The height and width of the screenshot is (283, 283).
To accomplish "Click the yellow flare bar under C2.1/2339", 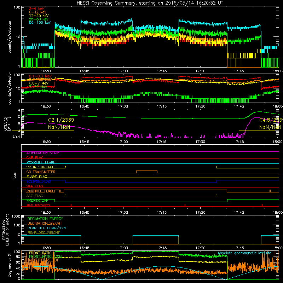I will pyautogui.click(x=43, y=131).
